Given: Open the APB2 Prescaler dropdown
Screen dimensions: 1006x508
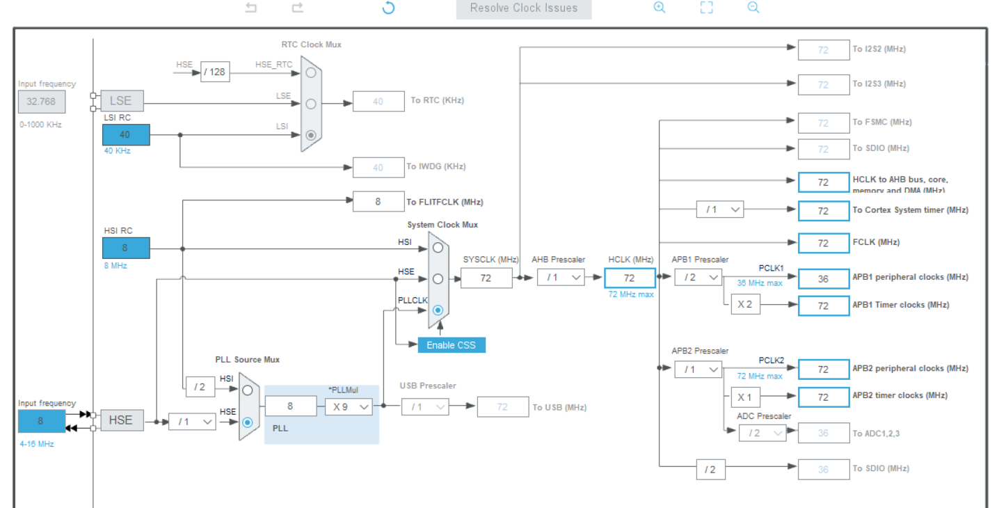Looking at the screenshot, I should 698,370.
